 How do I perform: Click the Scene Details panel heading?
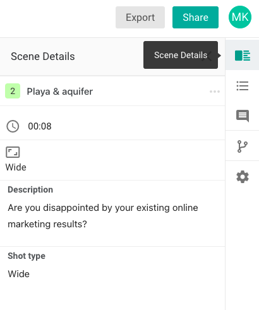(43, 56)
